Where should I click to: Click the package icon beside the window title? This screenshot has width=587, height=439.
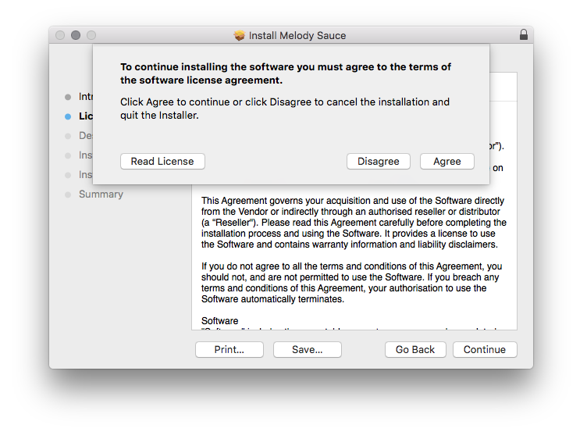click(x=239, y=36)
